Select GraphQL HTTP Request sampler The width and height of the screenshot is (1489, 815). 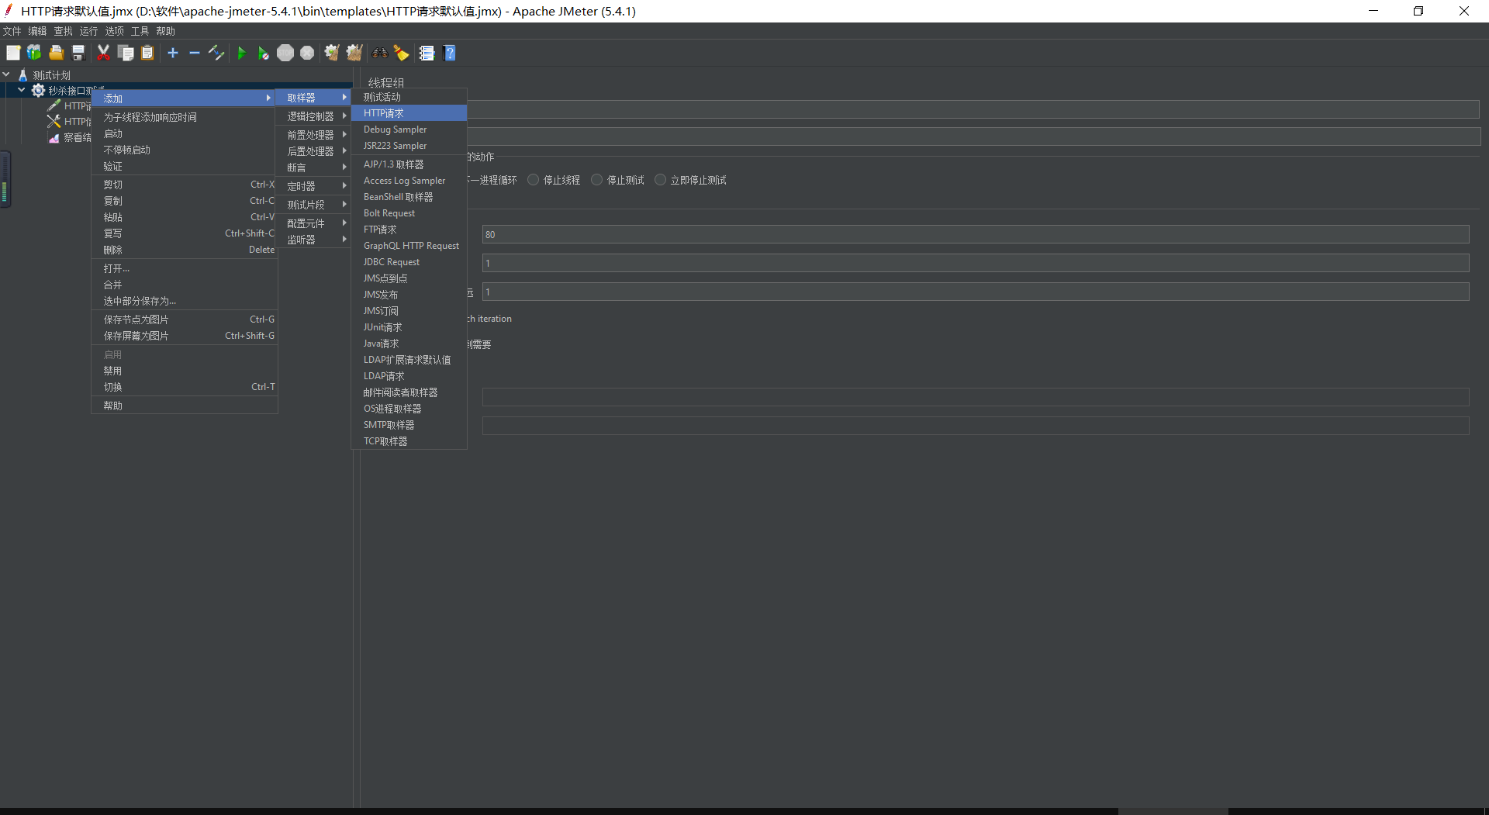pyautogui.click(x=411, y=246)
